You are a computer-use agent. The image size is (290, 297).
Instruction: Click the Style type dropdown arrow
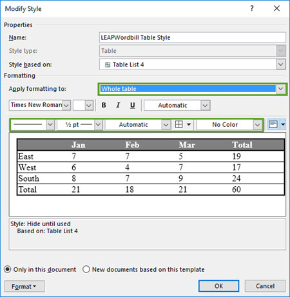click(281, 51)
